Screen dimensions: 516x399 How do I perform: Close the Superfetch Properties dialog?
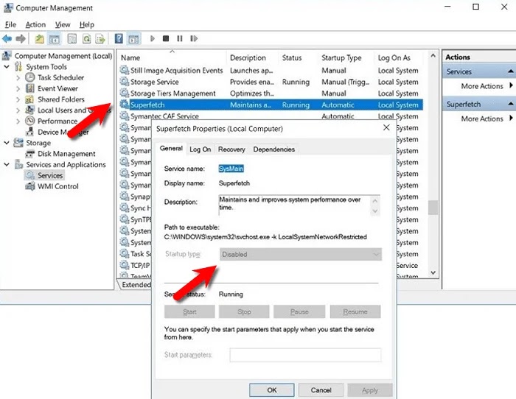tap(386, 127)
